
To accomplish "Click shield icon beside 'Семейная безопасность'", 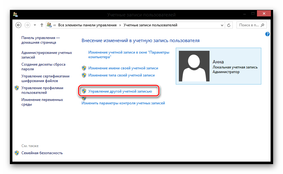I will point(17,153).
